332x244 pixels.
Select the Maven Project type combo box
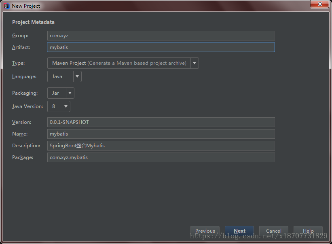tap(123, 63)
